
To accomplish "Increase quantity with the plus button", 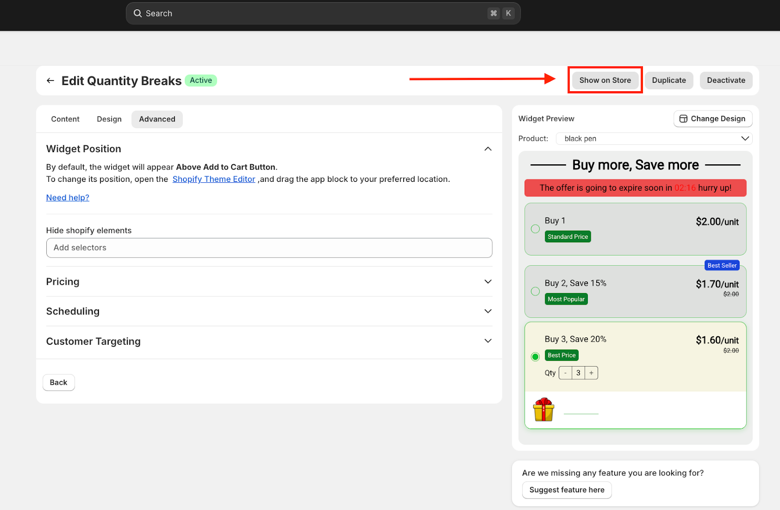I will [591, 373].
